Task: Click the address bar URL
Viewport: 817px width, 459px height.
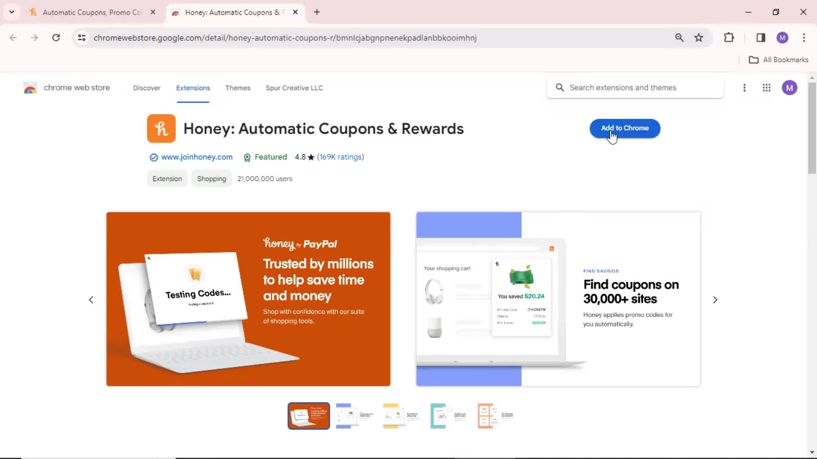Action: [285, 38]
